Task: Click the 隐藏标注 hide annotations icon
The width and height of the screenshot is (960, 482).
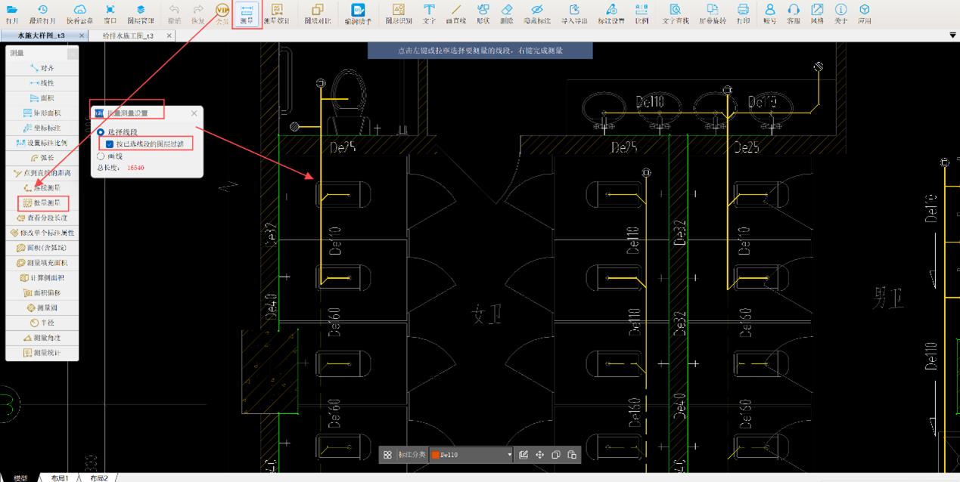Action: (x=536, y=14)
